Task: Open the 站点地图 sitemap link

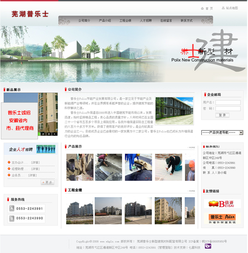Action: click(x=229, y=8)
